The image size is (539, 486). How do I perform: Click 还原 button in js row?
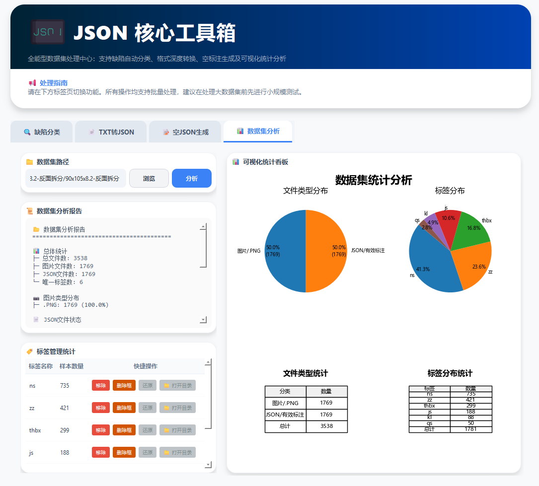[148, 452]
